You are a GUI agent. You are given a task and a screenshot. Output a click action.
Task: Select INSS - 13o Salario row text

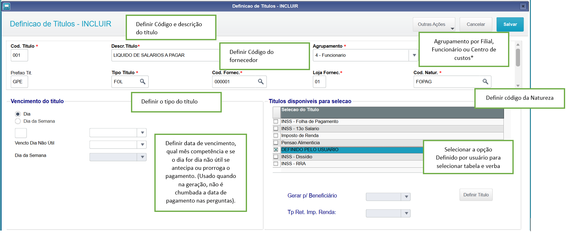pos(300,129)
